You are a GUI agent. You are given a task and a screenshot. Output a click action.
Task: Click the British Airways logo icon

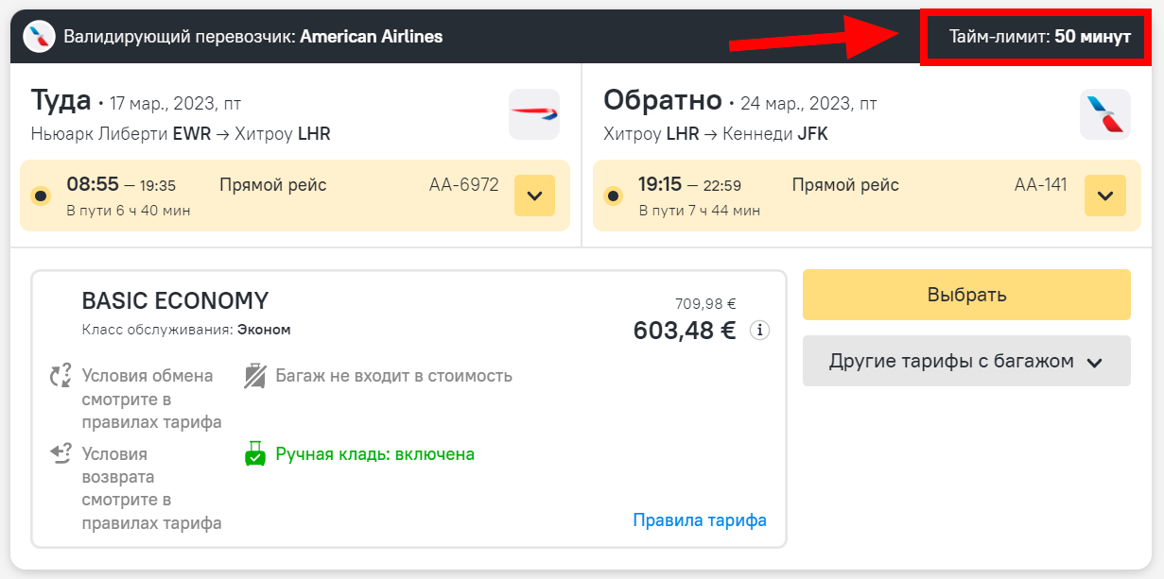[x=534, y=114]
